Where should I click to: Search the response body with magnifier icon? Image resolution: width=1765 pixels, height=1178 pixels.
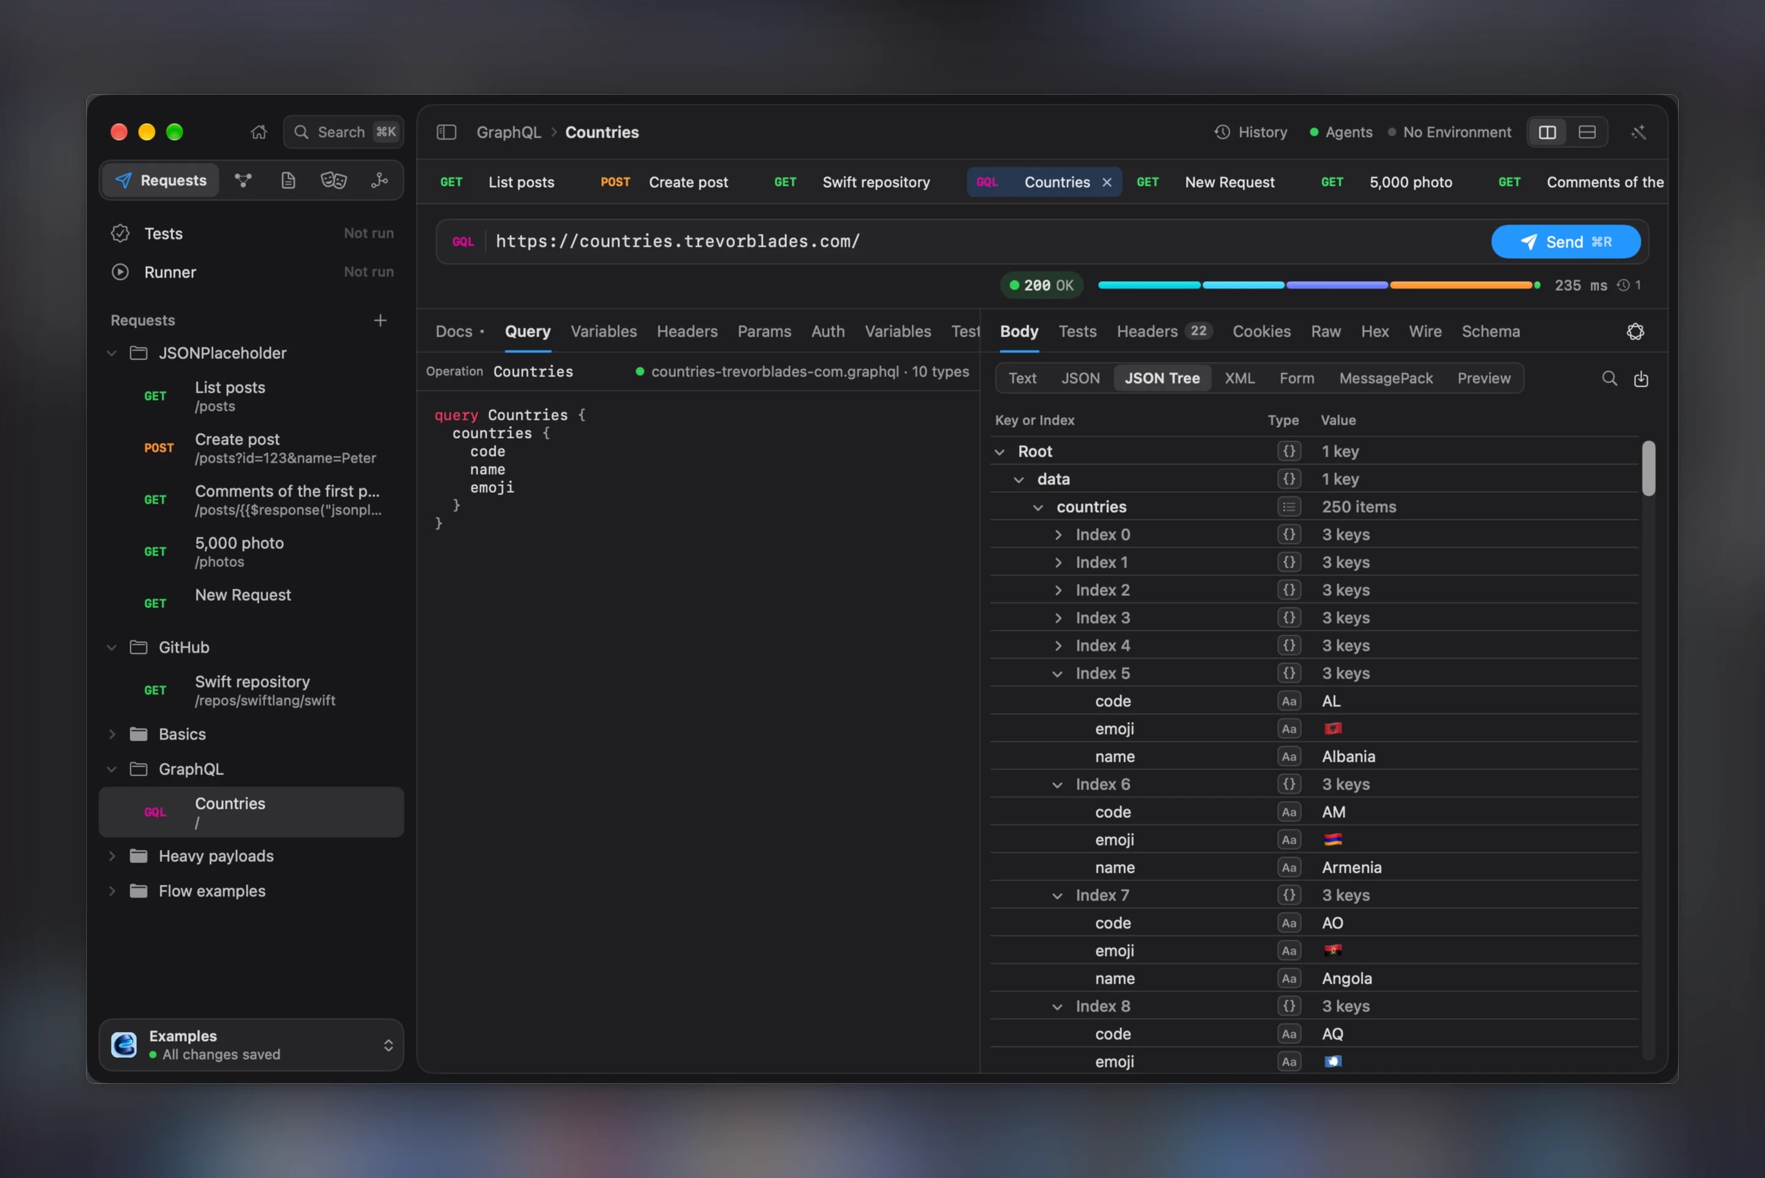pyautogui.click(x=1609, y=379)
